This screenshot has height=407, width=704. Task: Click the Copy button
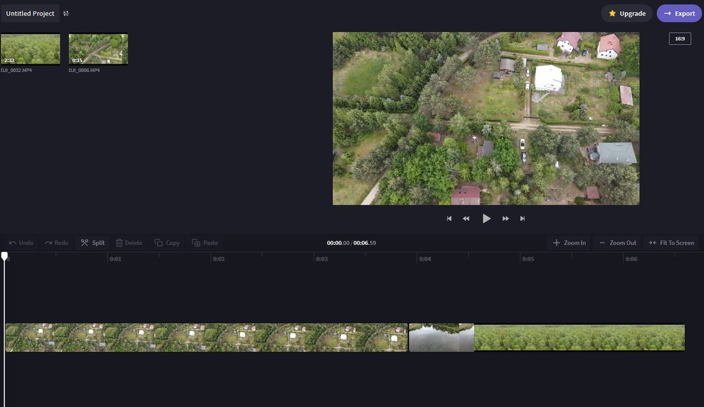point(167,242)
